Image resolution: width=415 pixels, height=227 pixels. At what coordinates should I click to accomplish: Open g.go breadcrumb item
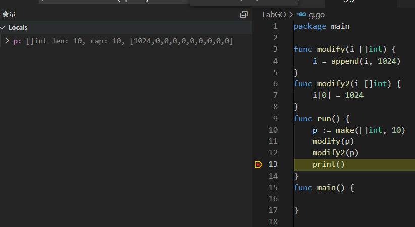tap(317, 15)
